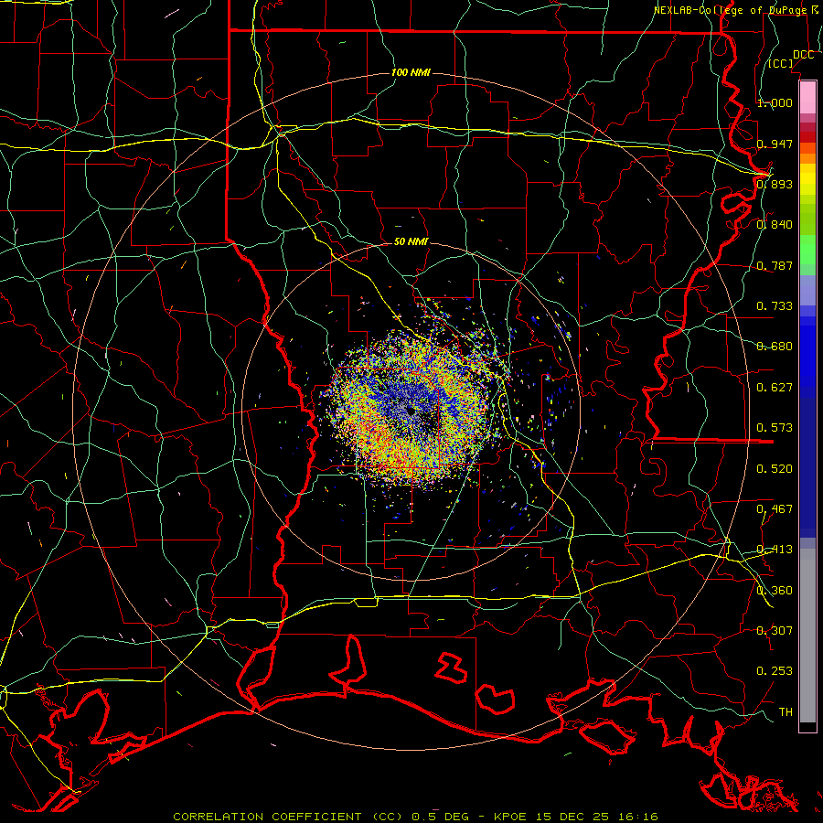Image resolution: width=823 pixels, height=823 pixels.
Task: Click the 0.573 colorbar value
Action: pos(775,428)
